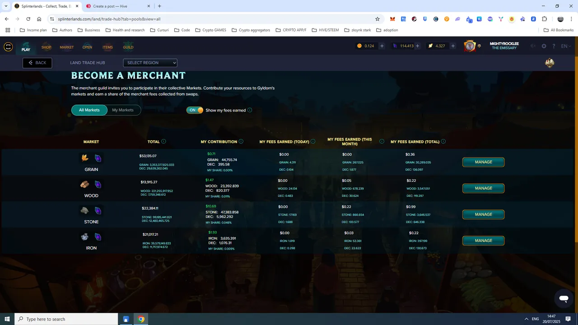Open the Income plan bookmark folder
The height and width of the screenshot is (325, 578).
click(33, 30)
